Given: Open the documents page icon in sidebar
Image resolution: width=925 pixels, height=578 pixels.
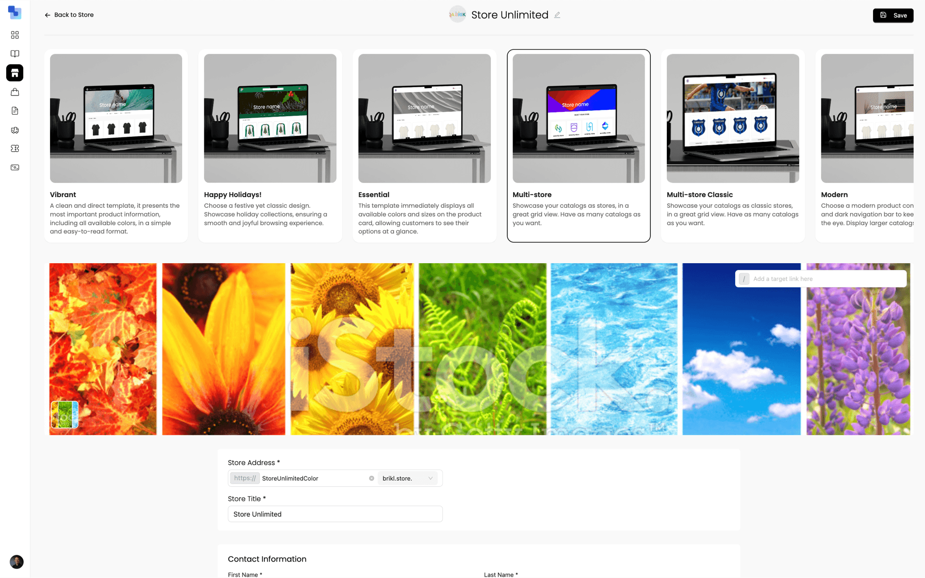Looking at the screenshot, I should (14, 110).
